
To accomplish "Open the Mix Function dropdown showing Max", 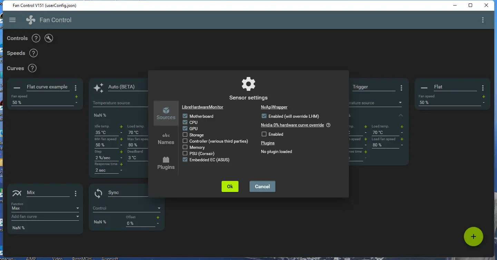I will (45, 208).
